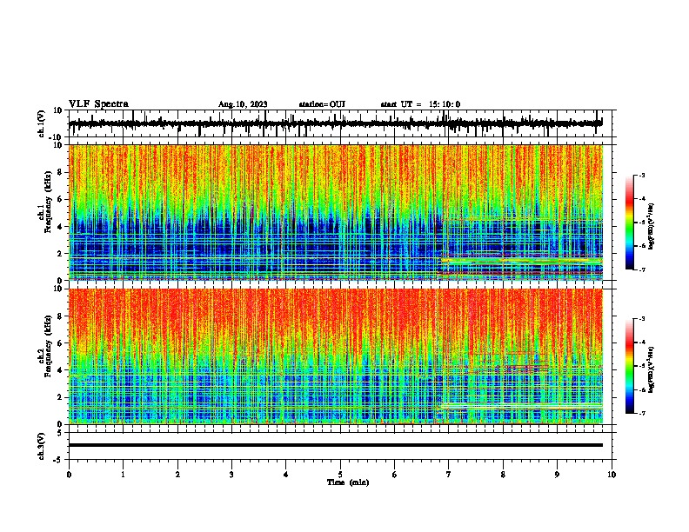Click time axis tick label "0"
689x532 pixels.
point(69,475)
